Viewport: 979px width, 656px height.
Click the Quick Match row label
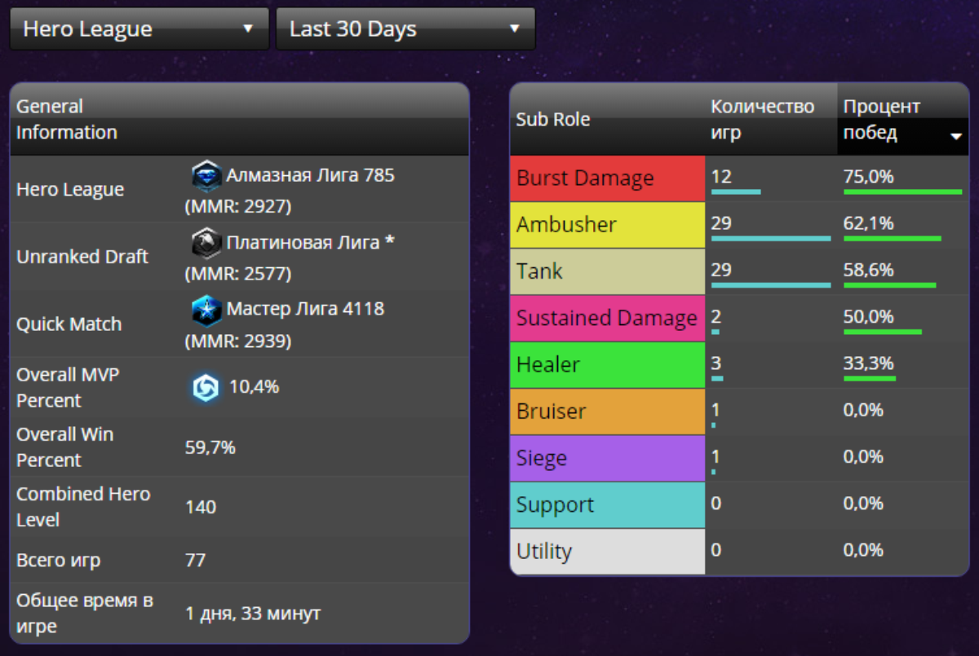[x=69, y=324]
